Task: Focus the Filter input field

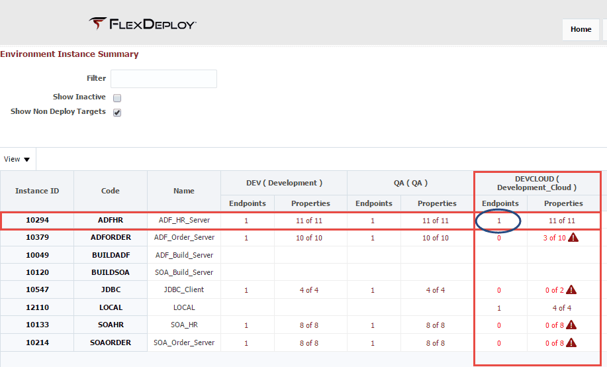Action: tap(163, 79)
